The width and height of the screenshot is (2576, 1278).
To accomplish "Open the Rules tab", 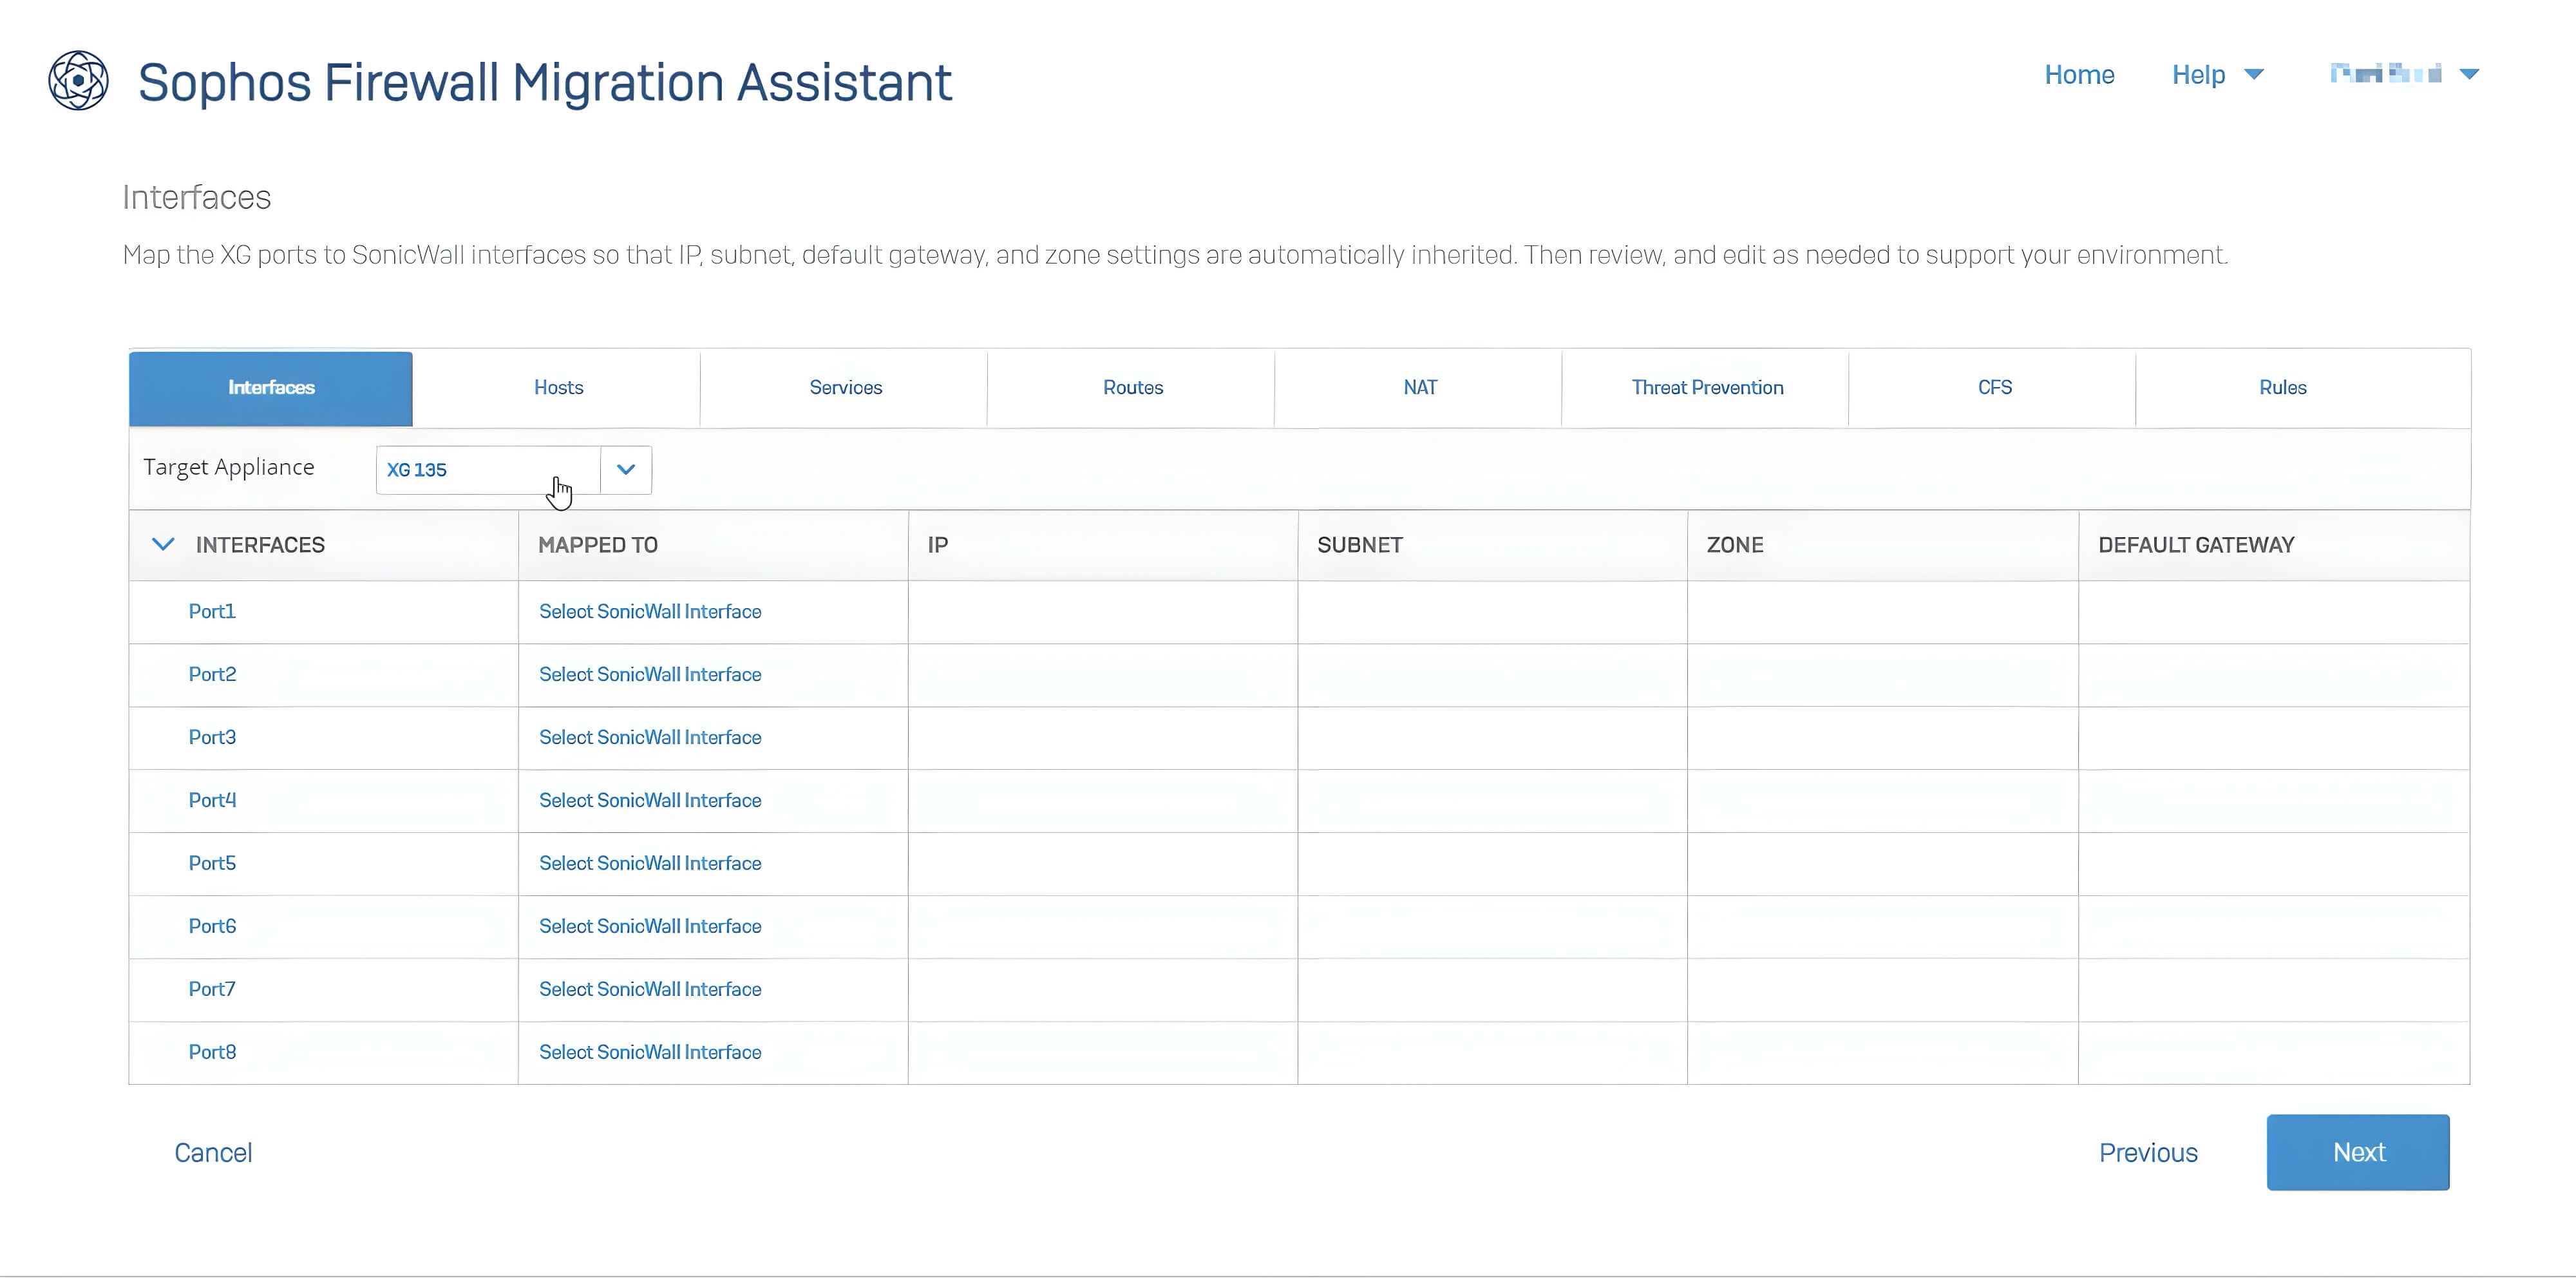I will point(2282,388).
